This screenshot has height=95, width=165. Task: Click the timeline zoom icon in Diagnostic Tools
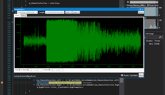pos(128,2)
